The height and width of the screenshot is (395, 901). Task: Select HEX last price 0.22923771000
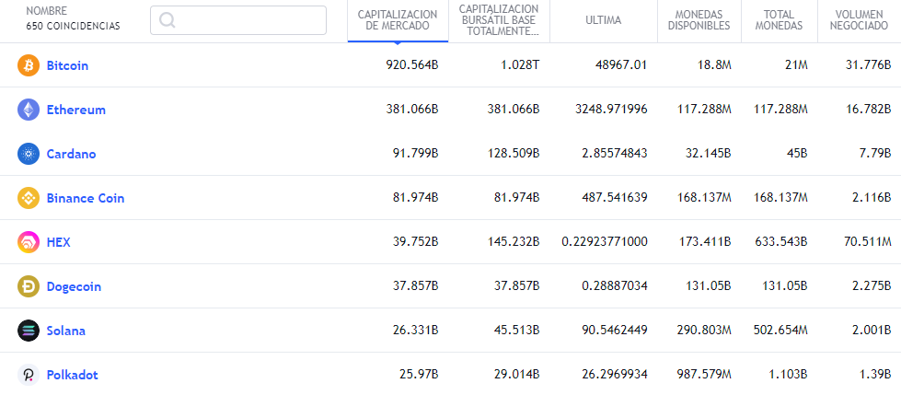tap(605, 242)
